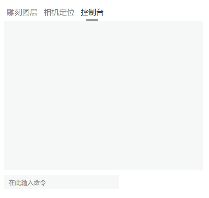Click the top of the console output
The image size is (209, 198).
103,25
